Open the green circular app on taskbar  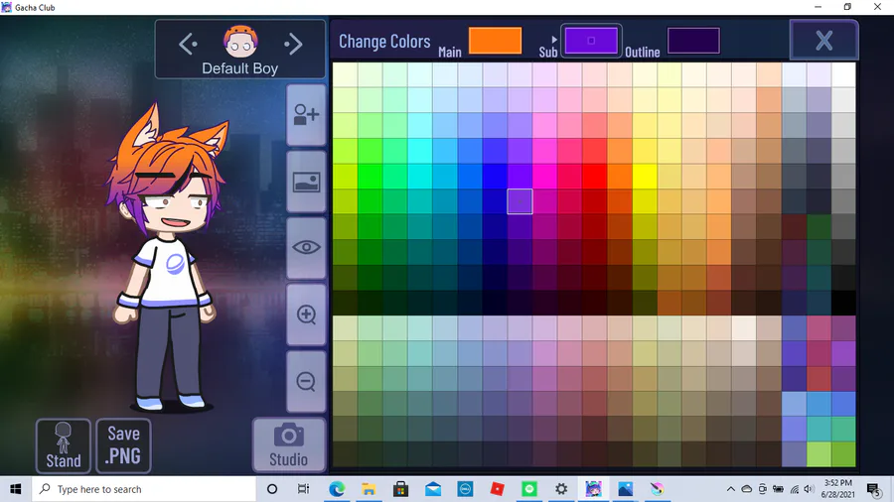click(529, 489)
